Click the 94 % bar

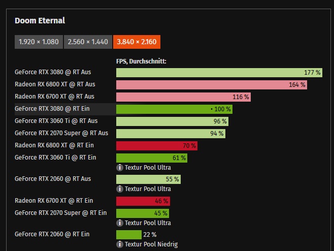click(x=171, y=134)
